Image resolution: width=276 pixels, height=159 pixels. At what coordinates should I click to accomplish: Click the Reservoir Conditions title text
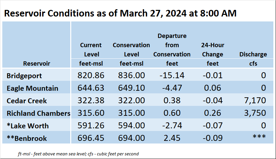120,13
